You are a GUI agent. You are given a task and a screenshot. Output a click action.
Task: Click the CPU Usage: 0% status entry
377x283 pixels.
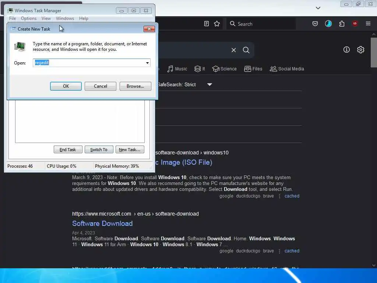(x=61, y=166)
